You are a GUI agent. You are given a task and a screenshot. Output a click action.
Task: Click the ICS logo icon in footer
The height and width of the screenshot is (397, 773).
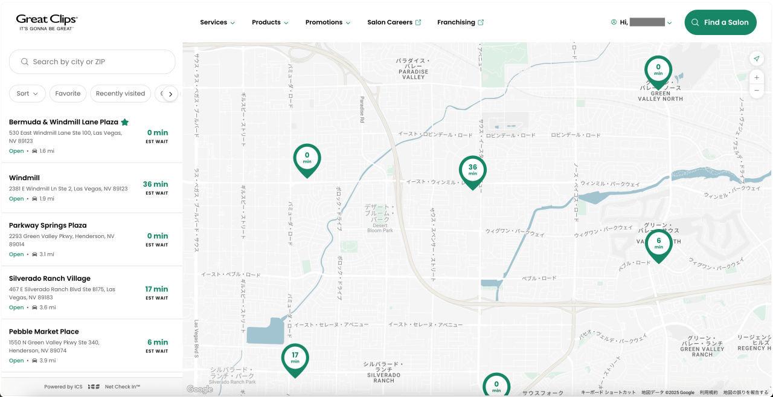pyautogui.click(x=94, y=387)
